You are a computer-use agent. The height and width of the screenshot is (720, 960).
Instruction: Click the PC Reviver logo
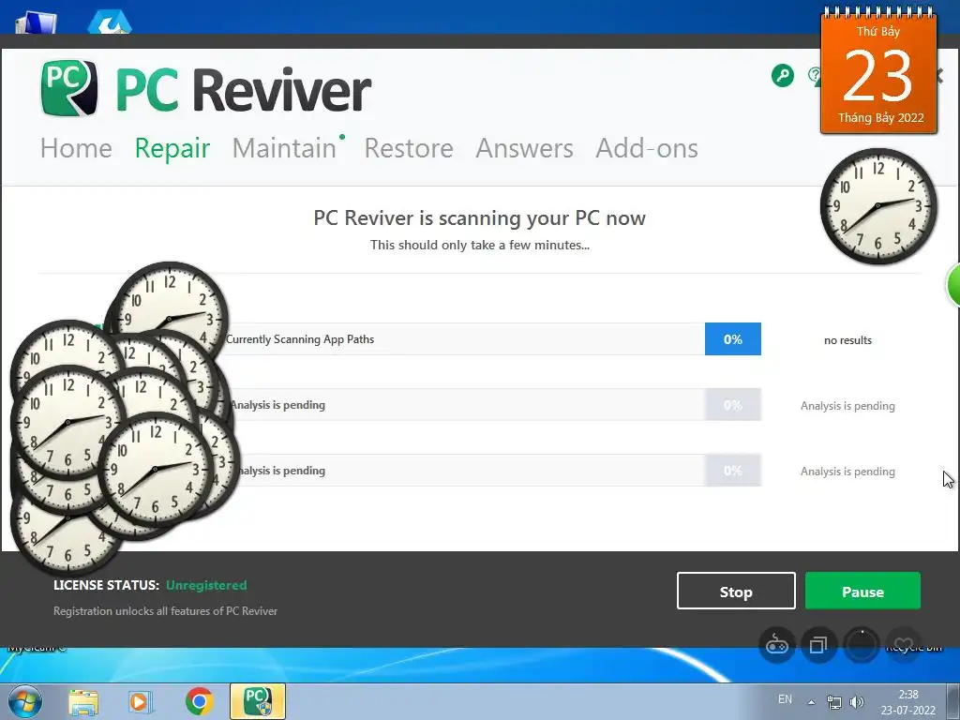[x=205, y=89]
